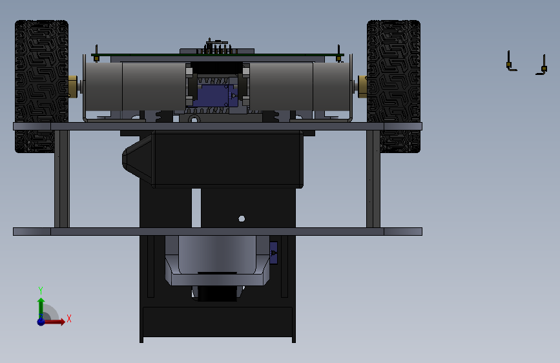
Task: Select the small blue part beside the lower motor
Action: pos(274,253)
